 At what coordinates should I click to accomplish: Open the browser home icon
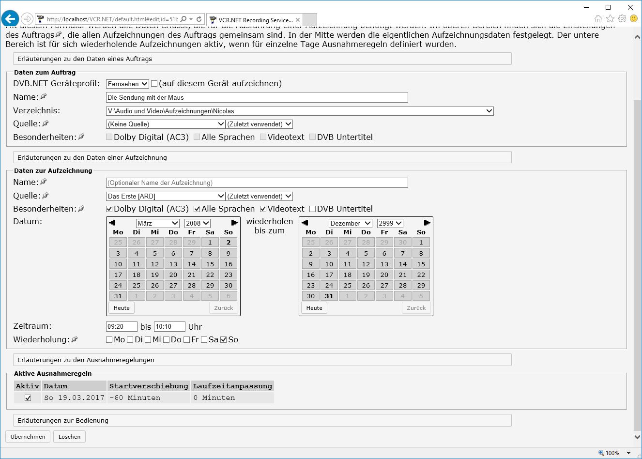click(598, 19)
